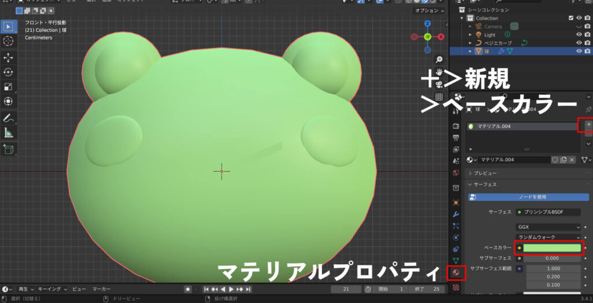Open the Modifier wrench properties tab

[x=456, y=214]
